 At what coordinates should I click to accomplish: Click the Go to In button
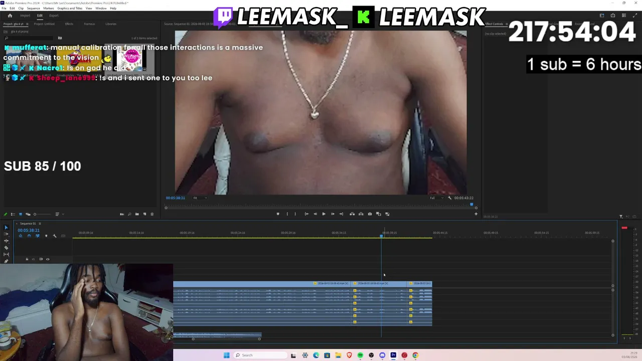(x=306, y=214)
